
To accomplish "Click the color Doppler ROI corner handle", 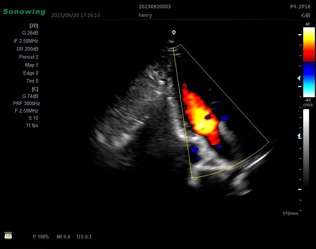I will [x=192, y=178].
